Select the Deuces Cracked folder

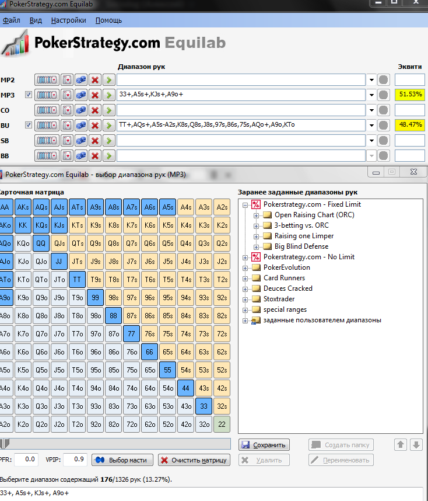(288, 288)
